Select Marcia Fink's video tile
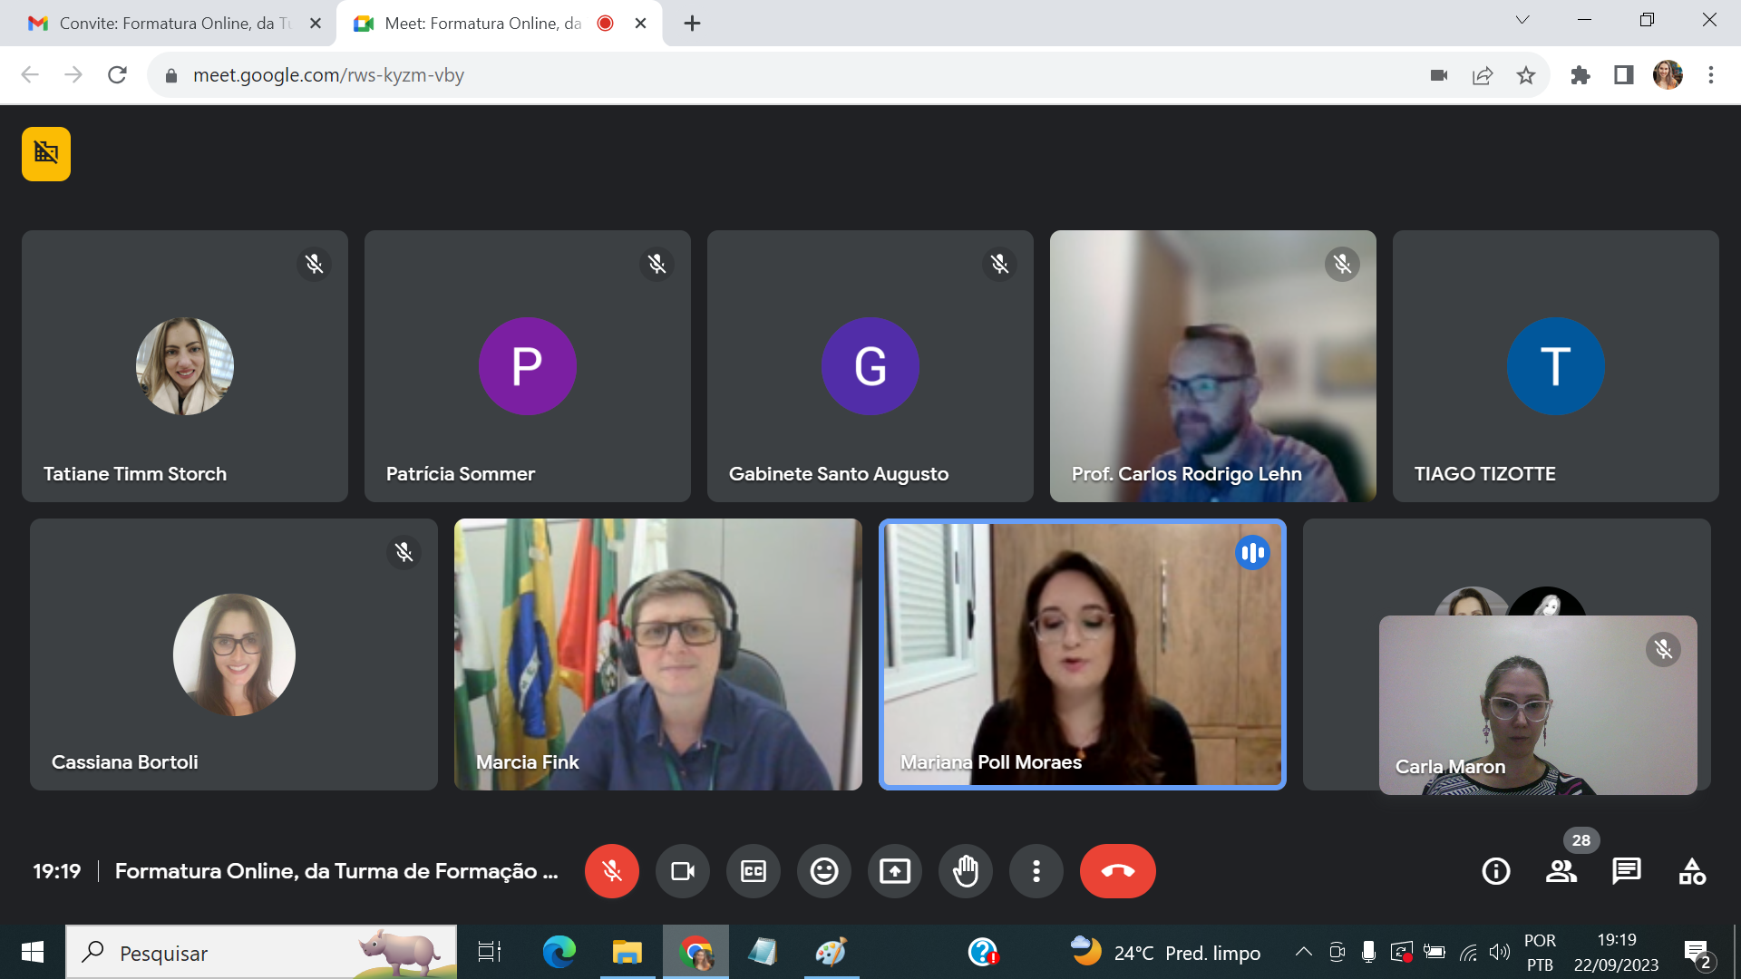The image size is (1741, 979). coord(657,654)
